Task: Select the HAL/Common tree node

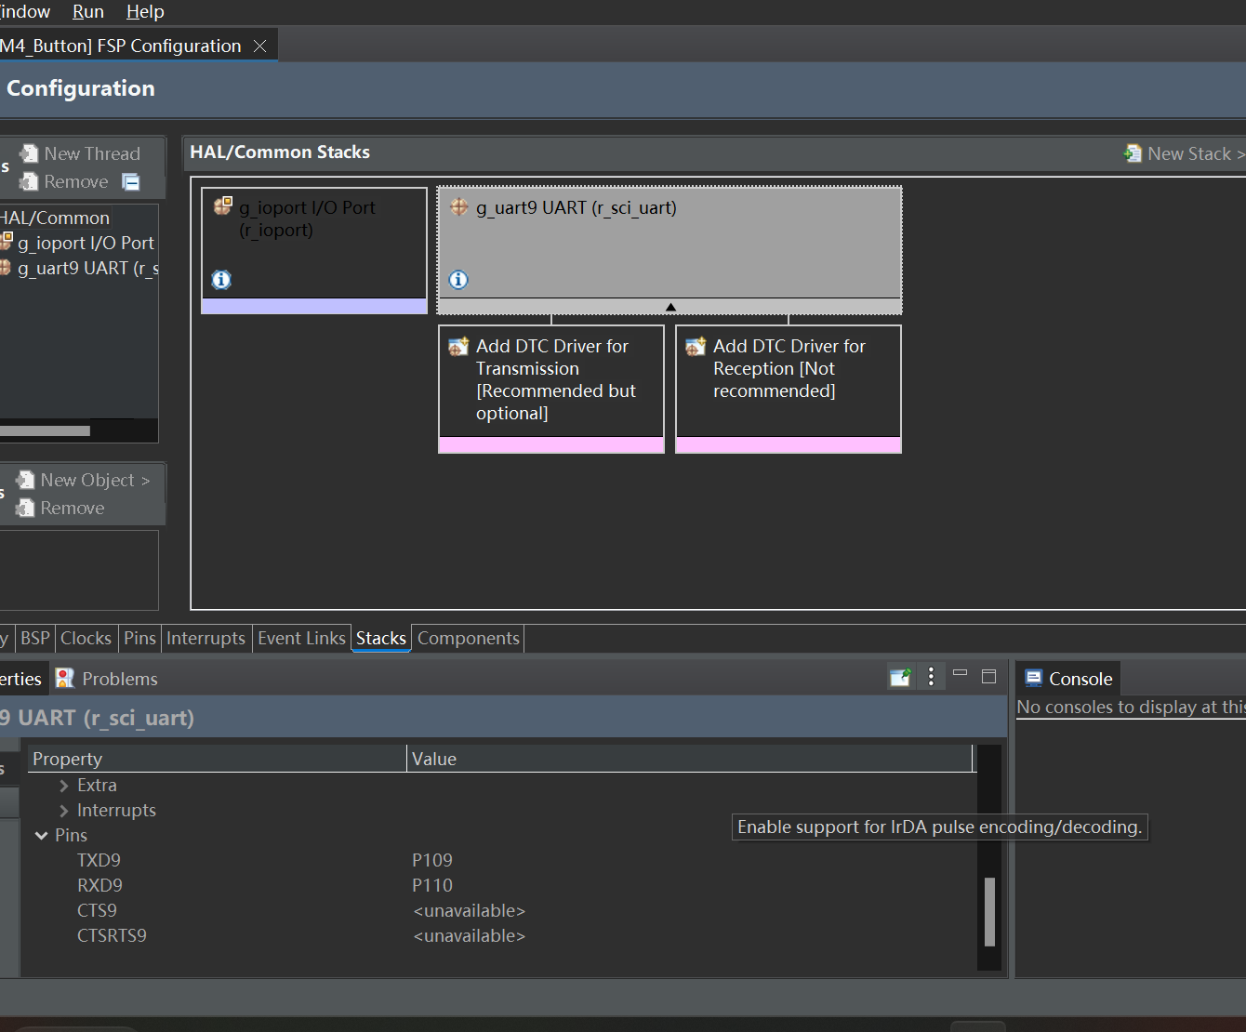Action: coord(55,218)
